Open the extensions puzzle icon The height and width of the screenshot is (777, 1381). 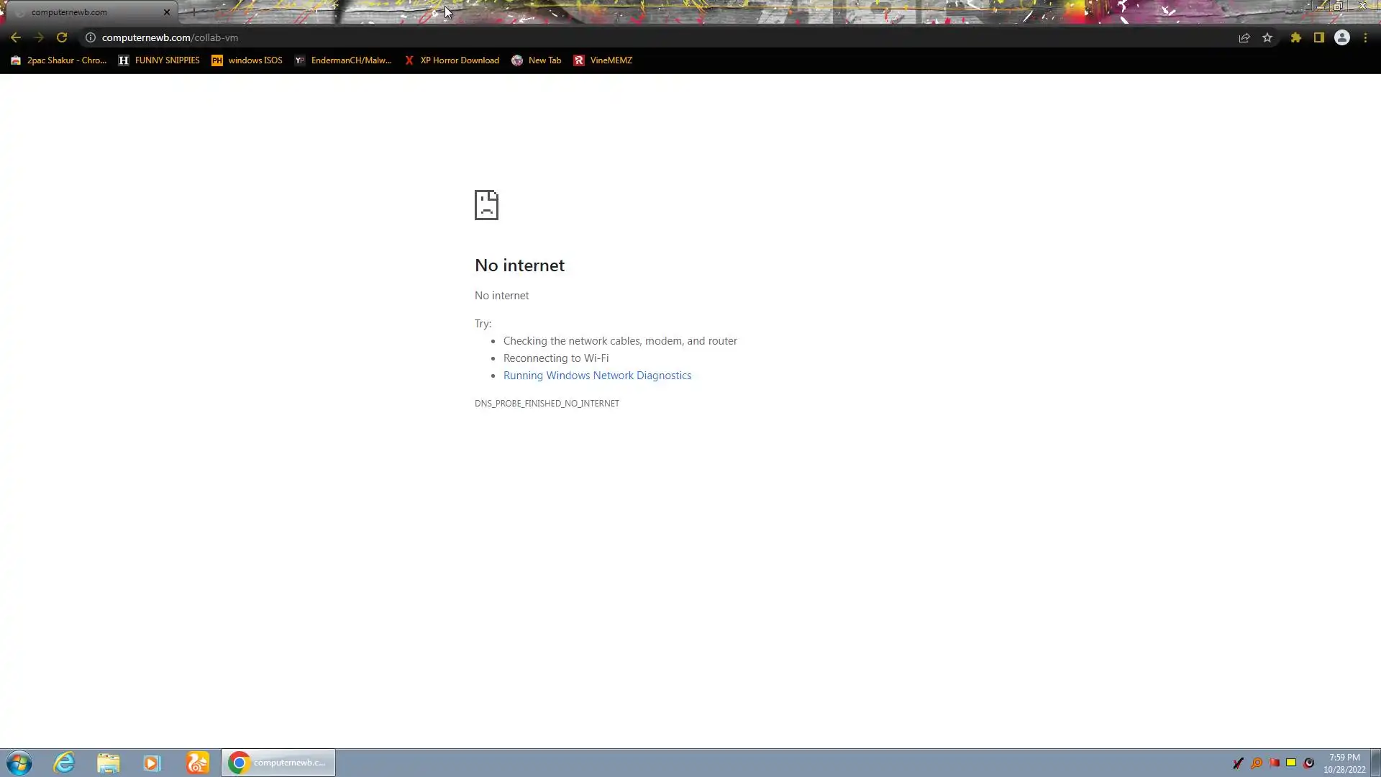[x=1295, y=37]
